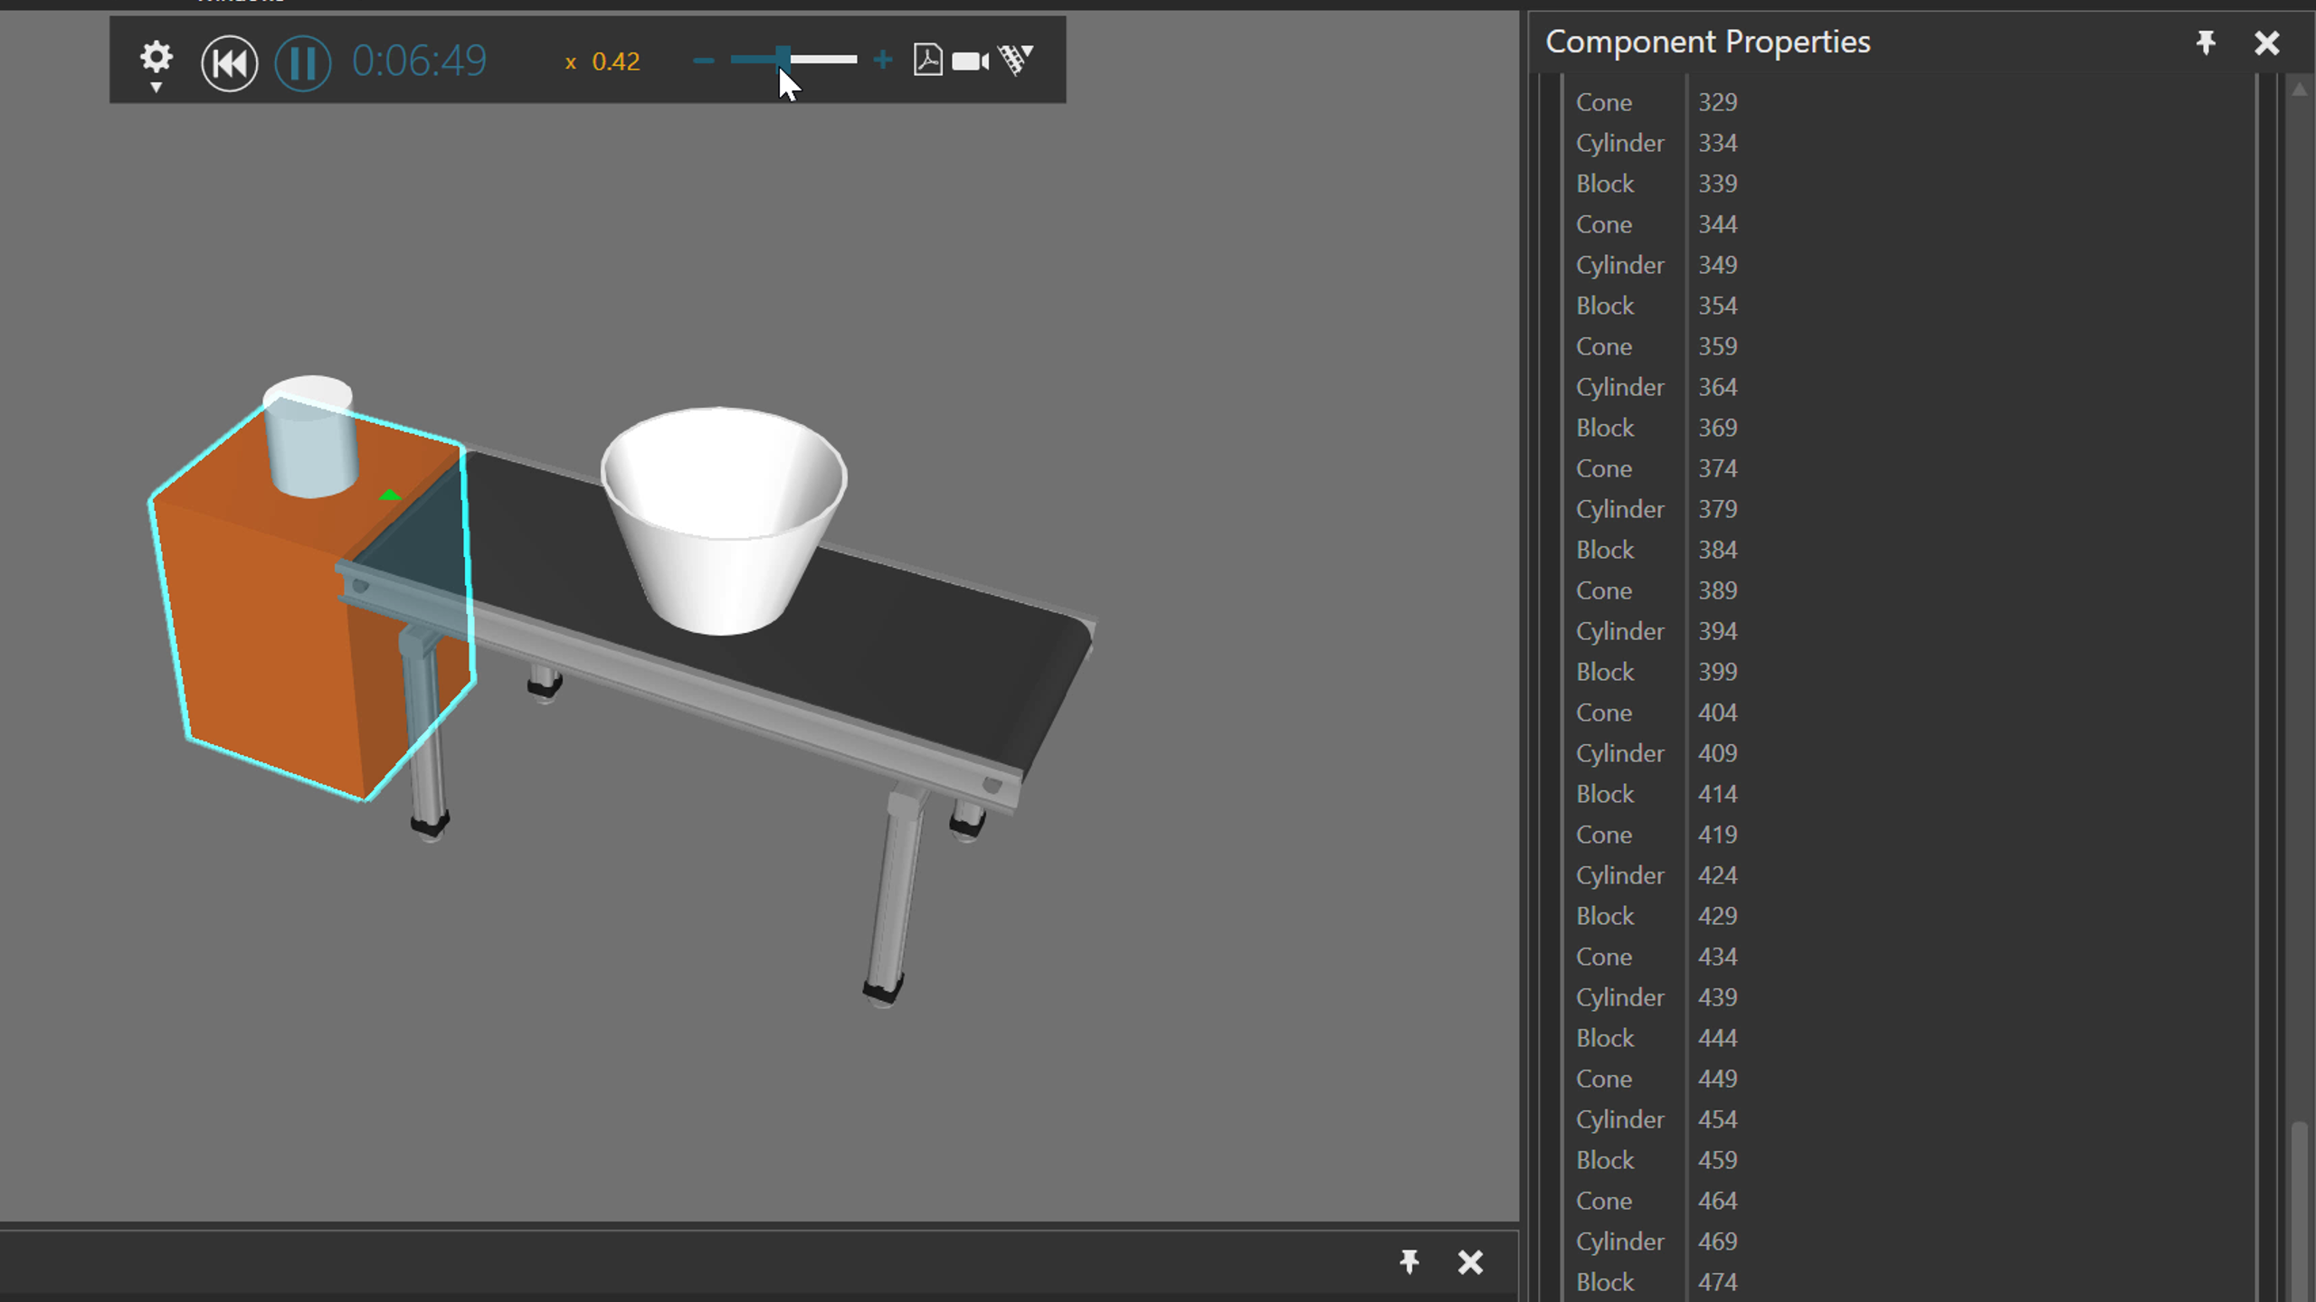This screenshot has width=2316, height=1302.
Task: Export simulation to 3D PDF
Action: (x=927, y=61)
